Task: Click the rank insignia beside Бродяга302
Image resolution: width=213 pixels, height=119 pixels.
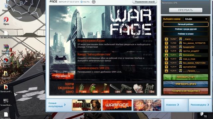Action: [180, 47]
